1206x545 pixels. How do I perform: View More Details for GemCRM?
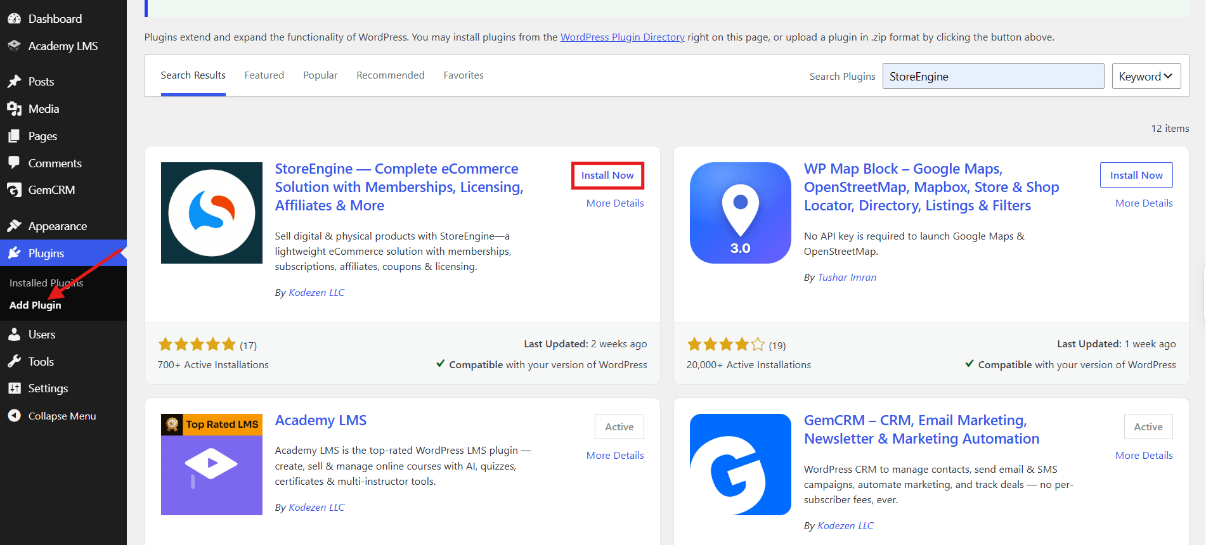tap(1144, 455)
